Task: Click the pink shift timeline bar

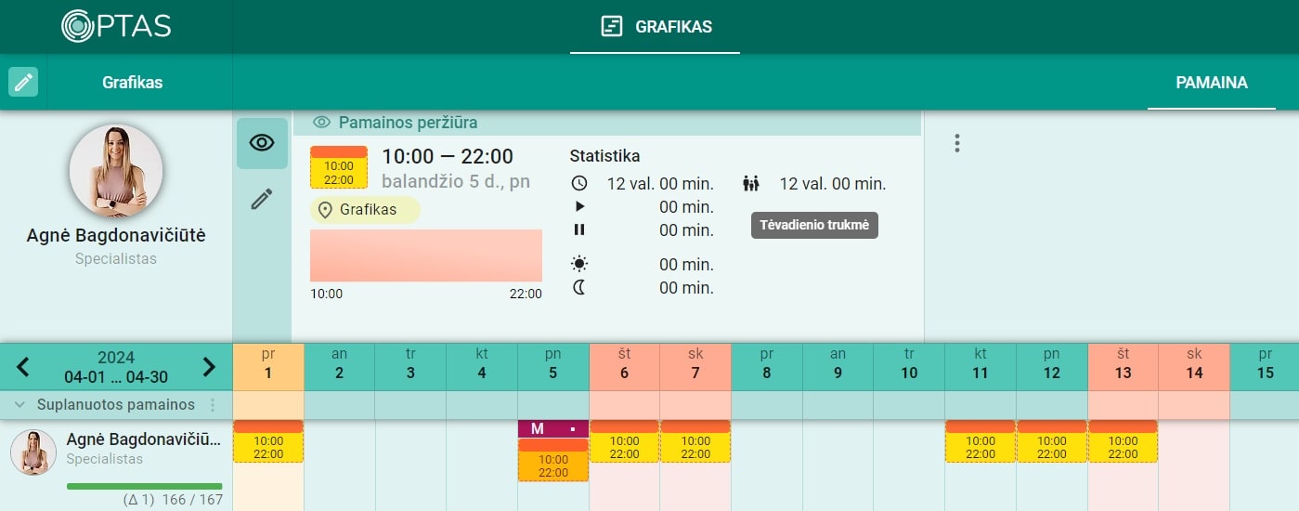Action: tap(426, 255)
